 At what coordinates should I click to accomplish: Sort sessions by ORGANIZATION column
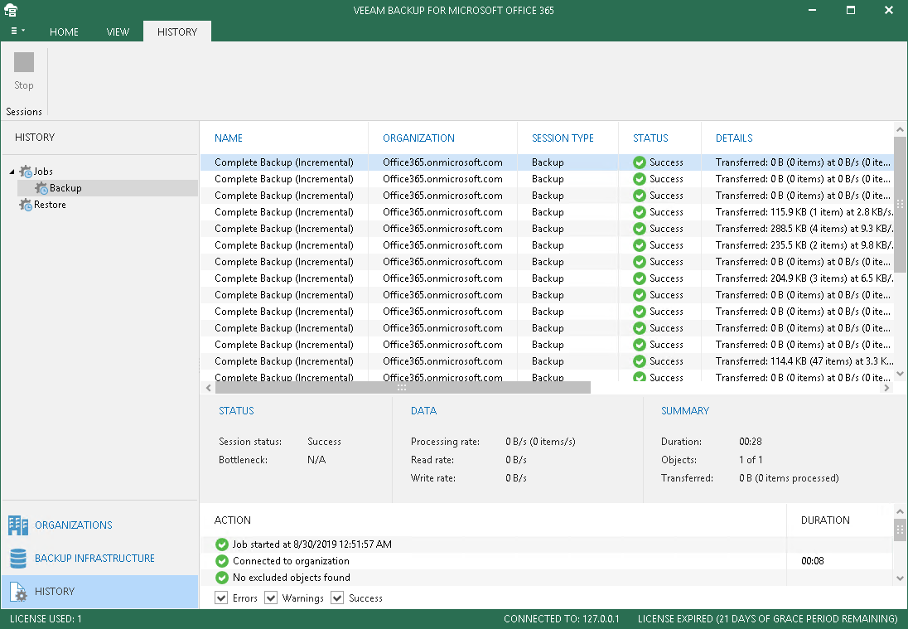click(x=418, y=138)
